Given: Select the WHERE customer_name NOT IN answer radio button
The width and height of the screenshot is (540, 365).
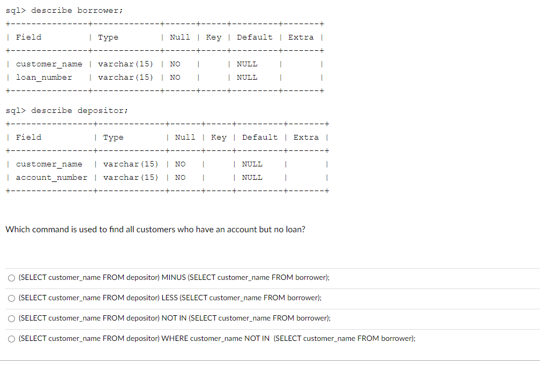Looking at the screenshot, I should click(x=11, y=338).
